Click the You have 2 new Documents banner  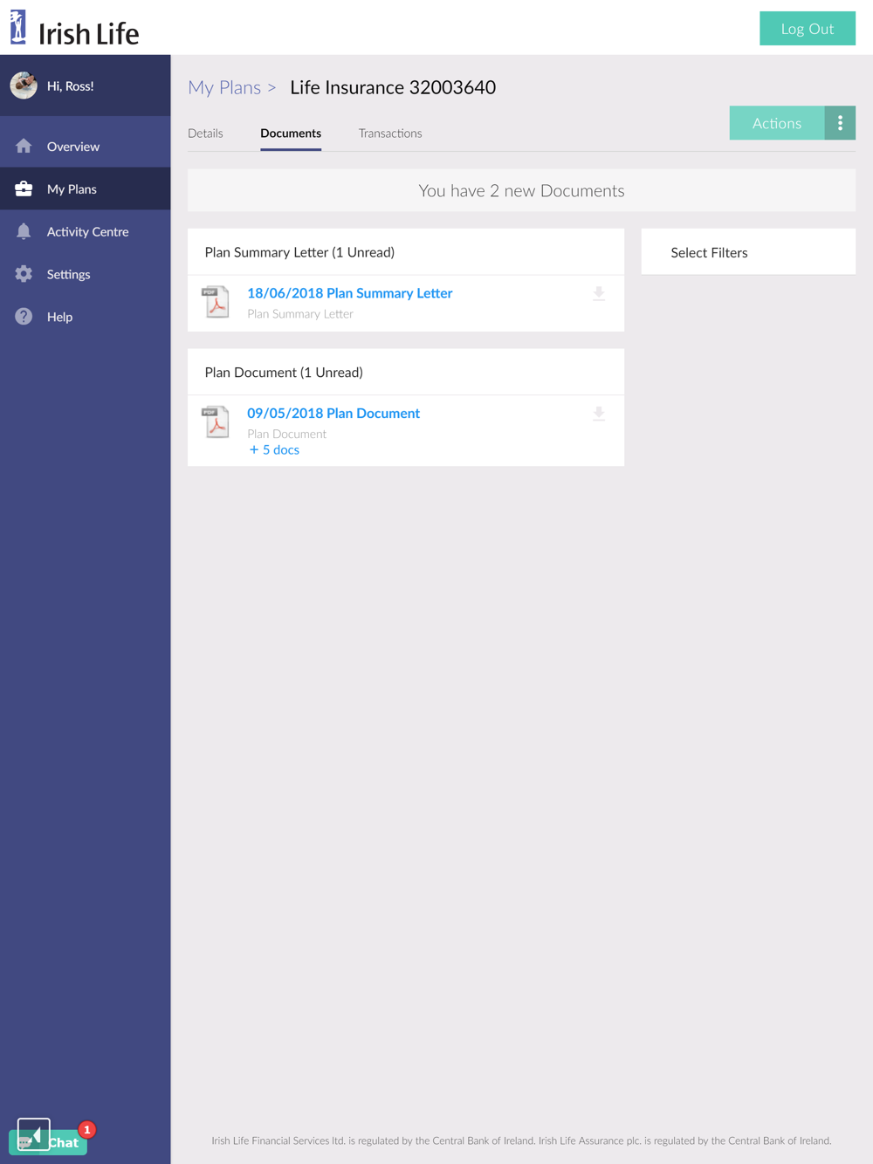point(521,190)
